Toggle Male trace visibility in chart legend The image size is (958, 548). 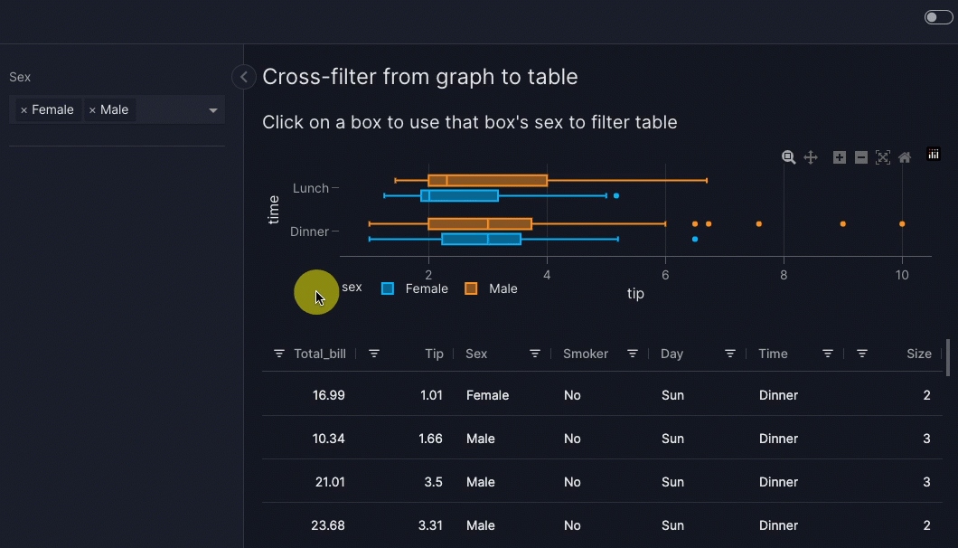point(493,288)
